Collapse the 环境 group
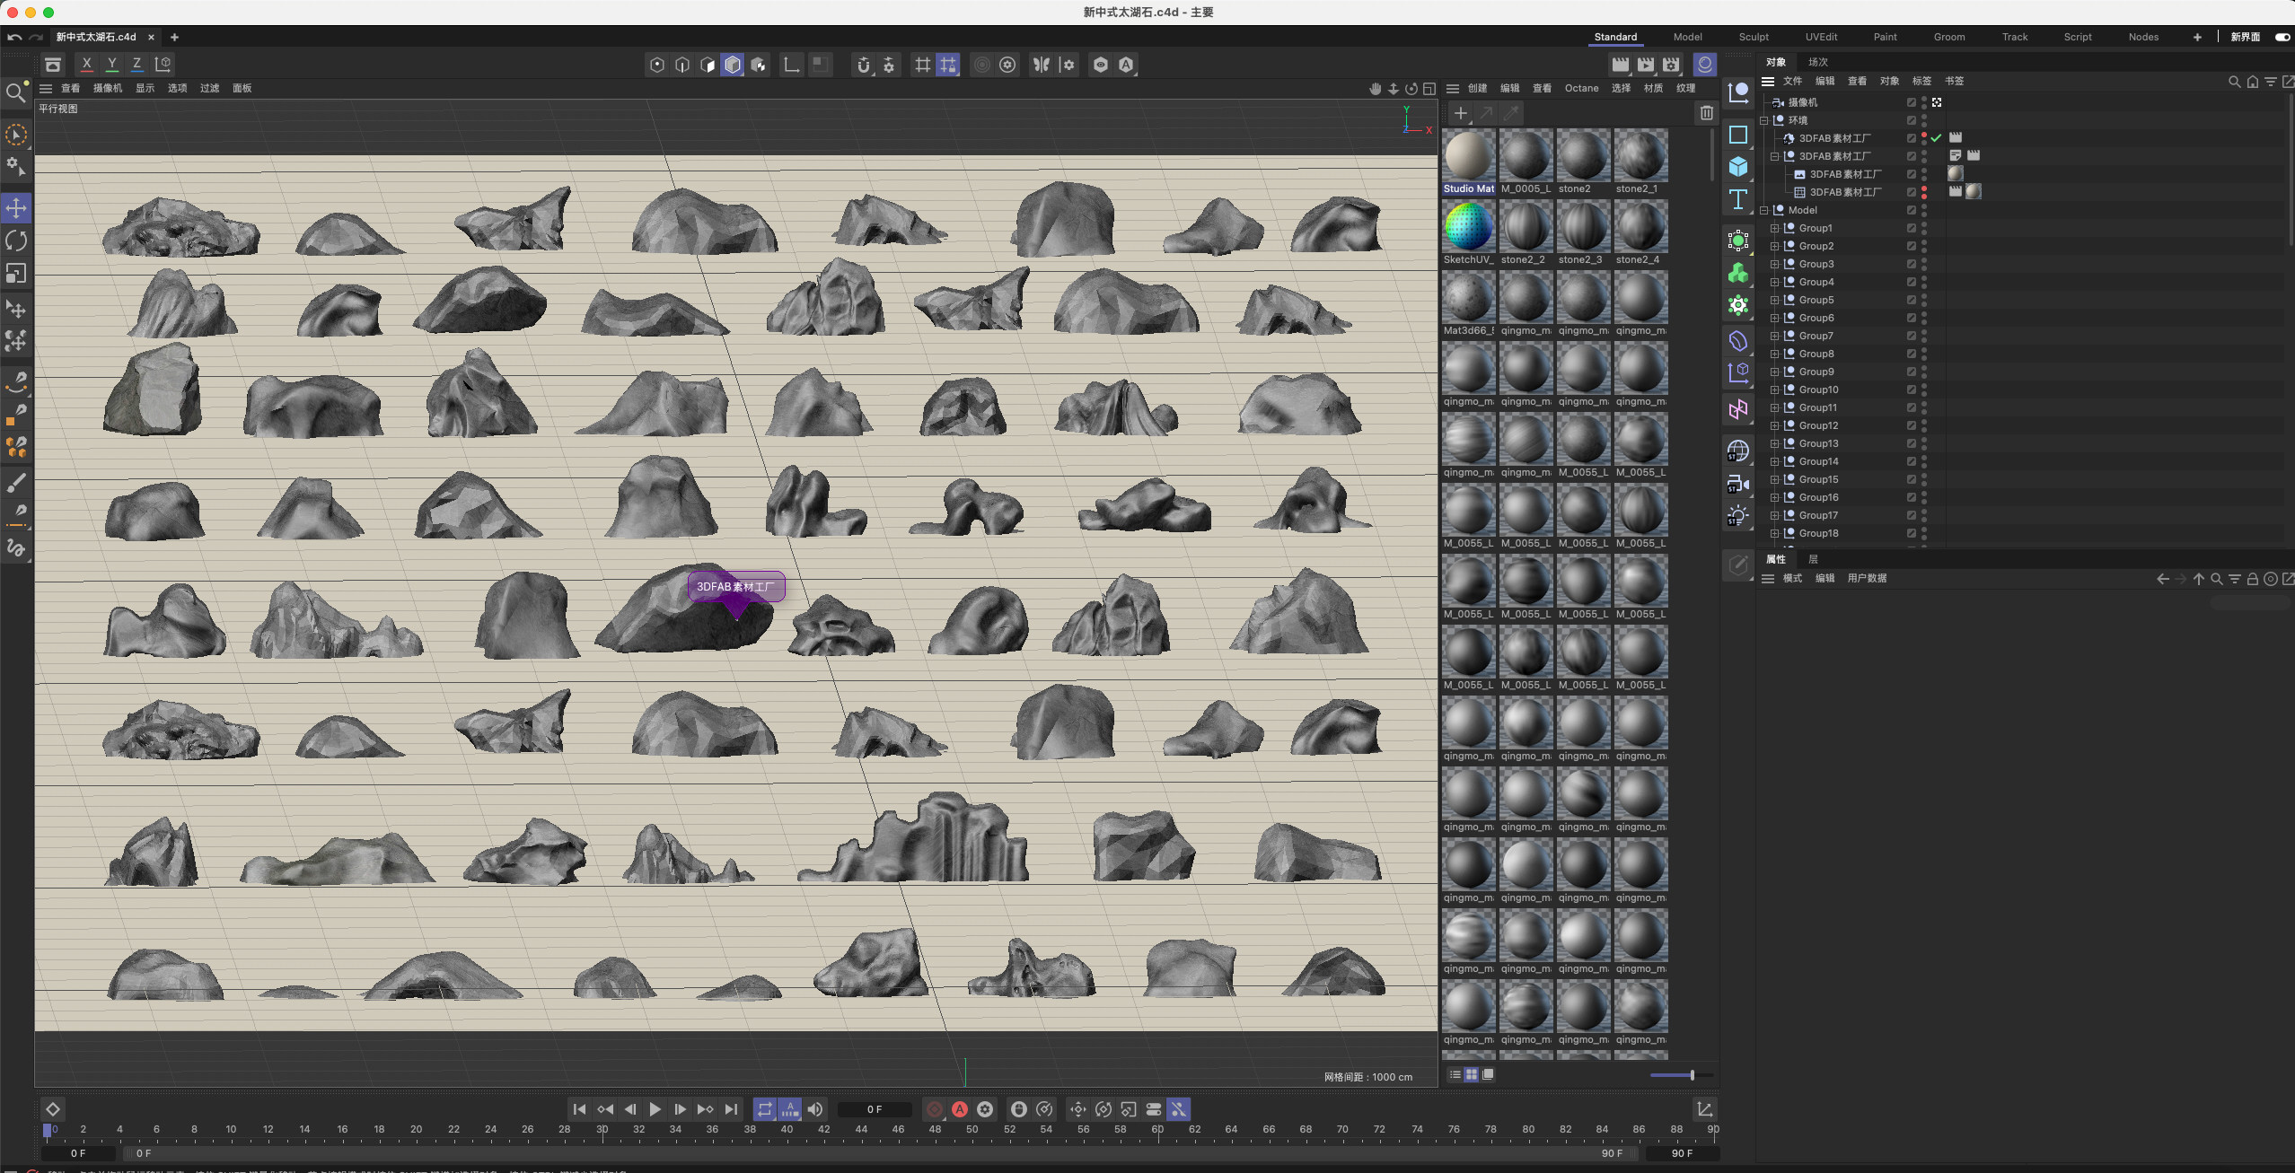This screenshot has width=2295, height=1173. 1763,118
